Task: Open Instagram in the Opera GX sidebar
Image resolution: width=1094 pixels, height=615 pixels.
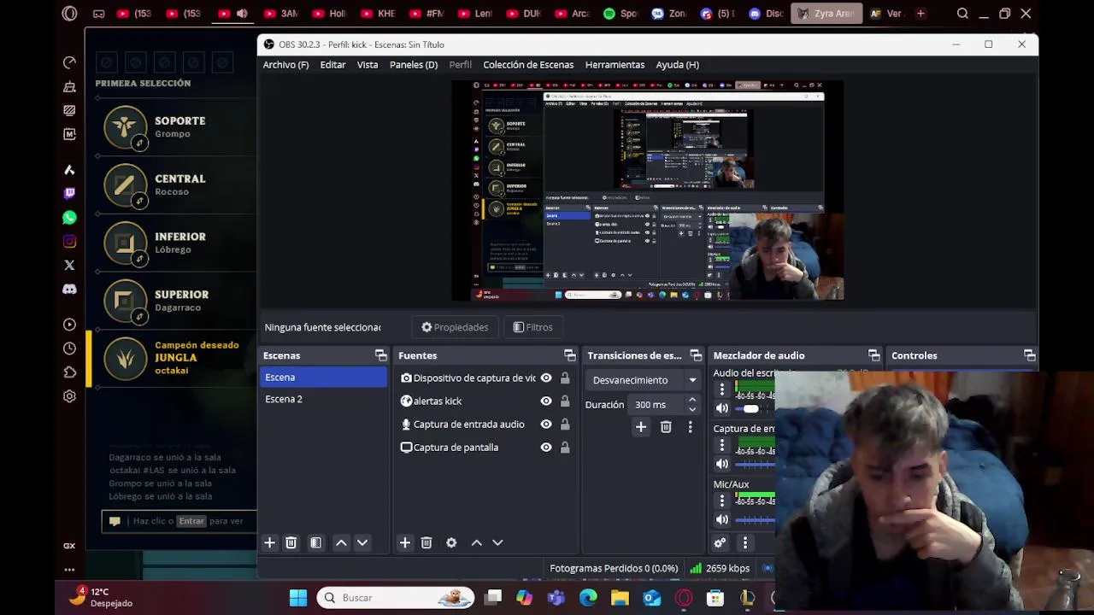Action: pyautogui.click(x=69, y=242)
